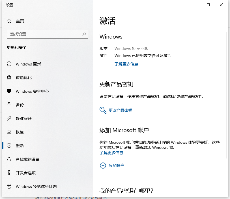Click the 更新产品密钥 heading
The image size is (230, 199).
[x=116, y=84]
